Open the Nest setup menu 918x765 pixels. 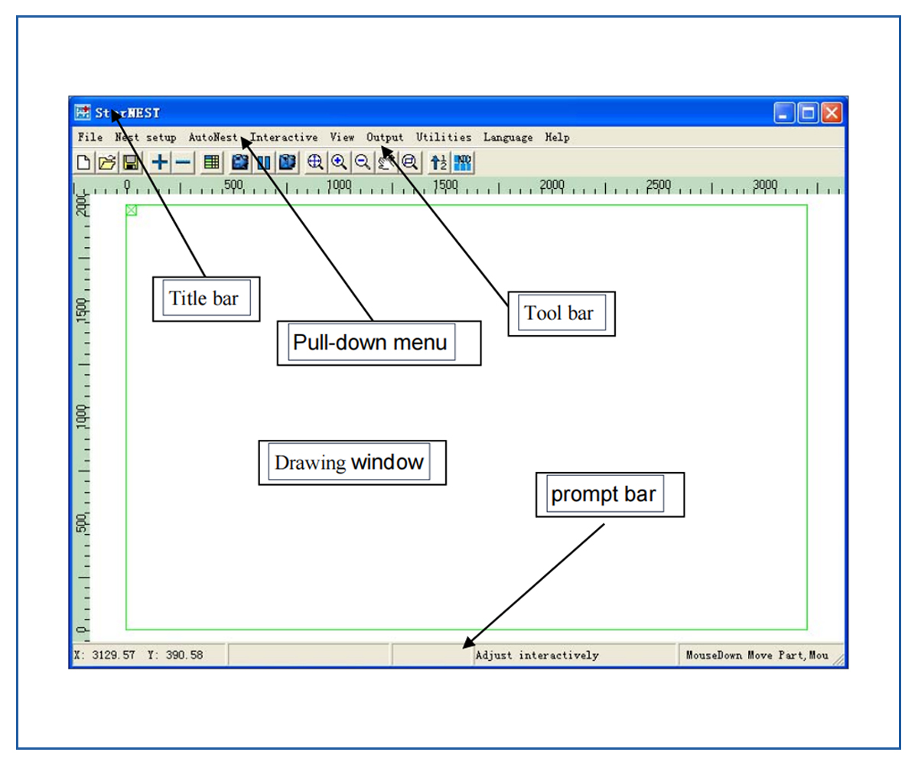pos(145,138)
